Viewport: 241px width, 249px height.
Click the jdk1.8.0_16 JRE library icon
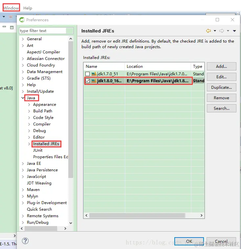pos(94,81)
